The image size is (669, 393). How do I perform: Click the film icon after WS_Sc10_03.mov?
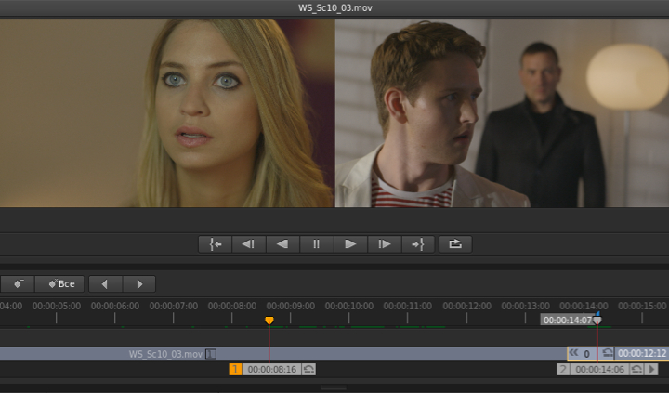[211, 354]
